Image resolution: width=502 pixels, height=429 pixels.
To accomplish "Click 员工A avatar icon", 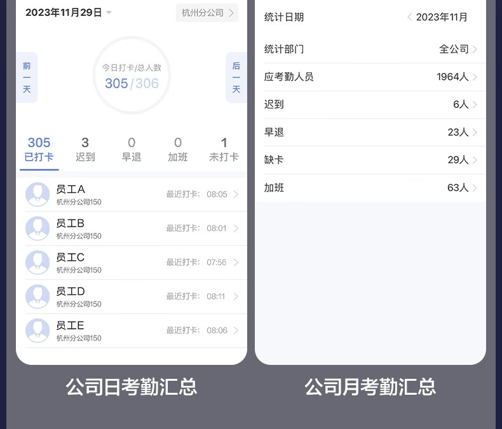I will pyautogui.click(x=37, y=194).
